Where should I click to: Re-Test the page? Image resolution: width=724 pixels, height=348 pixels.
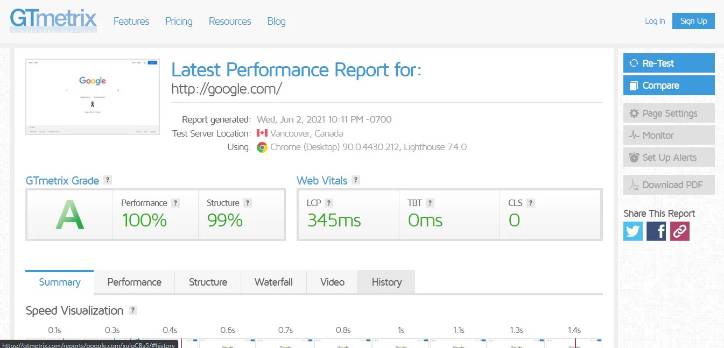[669, 63]
